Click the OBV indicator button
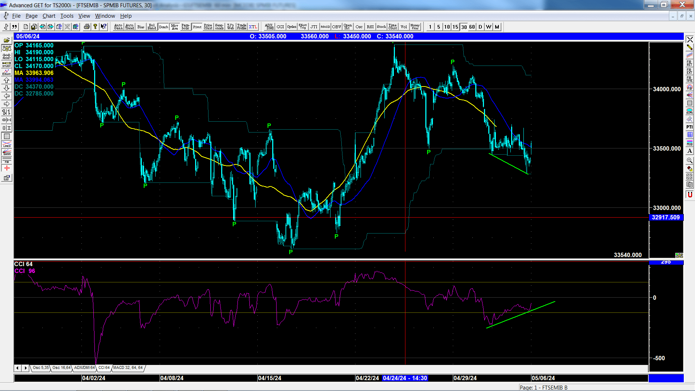The image size is (695, 391). [x=337, y=27]
